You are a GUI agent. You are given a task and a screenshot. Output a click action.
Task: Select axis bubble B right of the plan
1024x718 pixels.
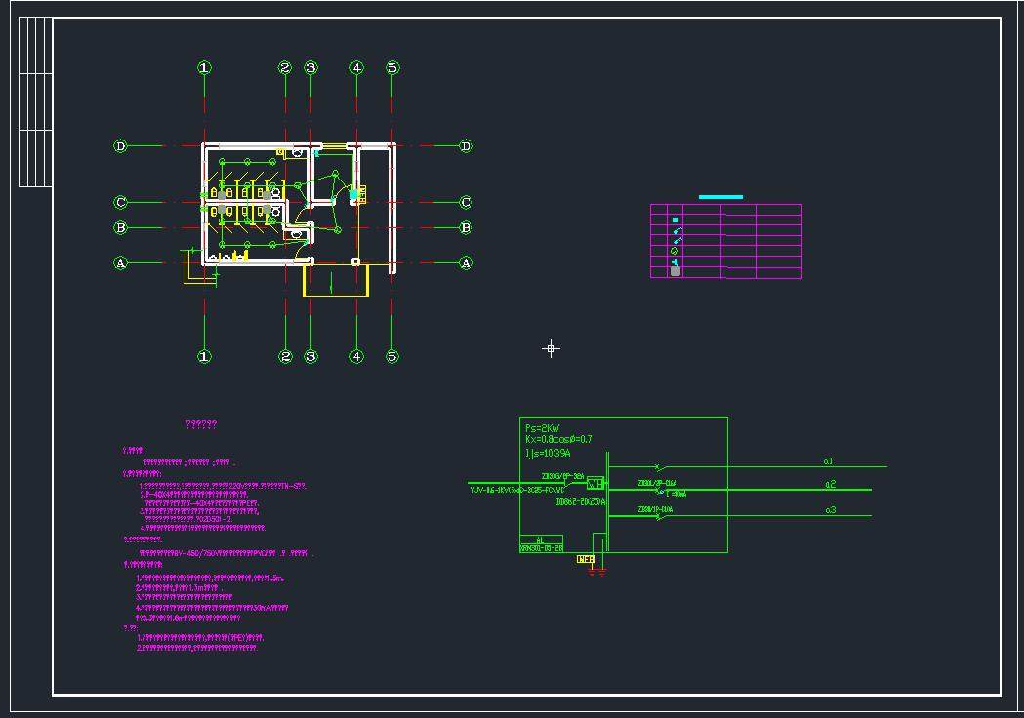(x=466, y=228)
